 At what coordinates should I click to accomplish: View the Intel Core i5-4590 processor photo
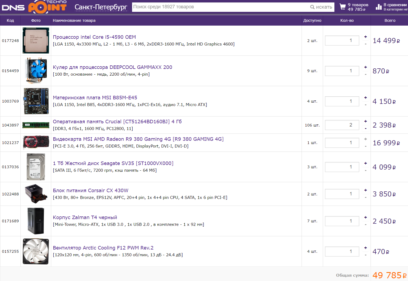[36, 41]
